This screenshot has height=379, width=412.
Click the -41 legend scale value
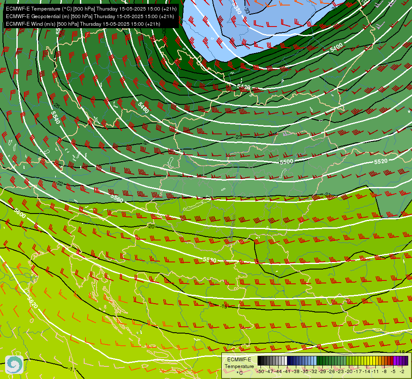click(287, 371)
